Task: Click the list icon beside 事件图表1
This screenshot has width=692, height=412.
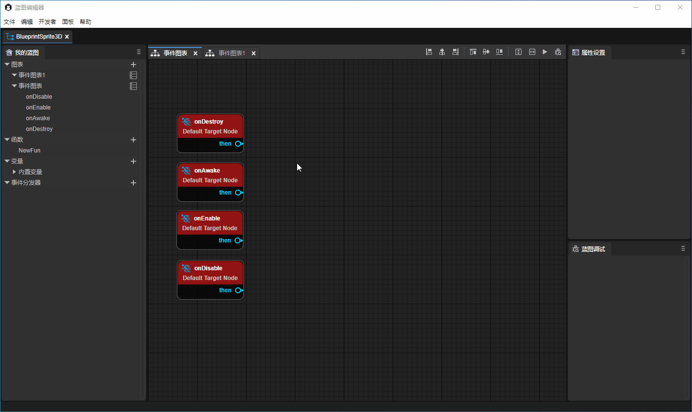Action: [x=133, y=75]
